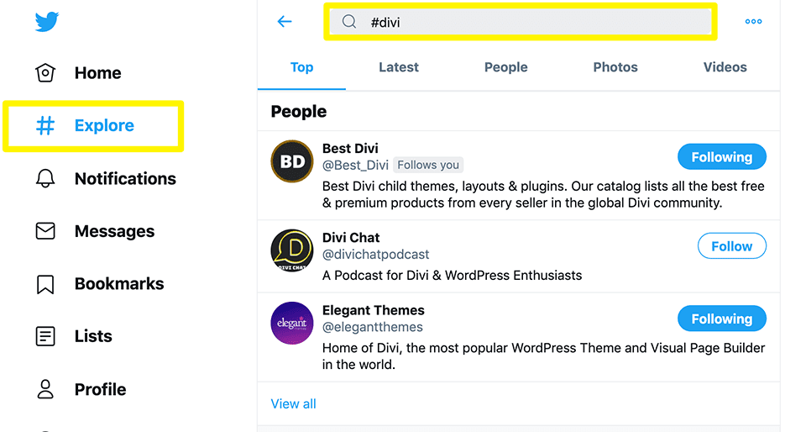Go to the Explore hashtag icon
The width and height of the screenshot is (806, 432).
coord(45,126)
